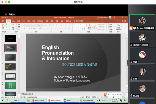Screen dimensions: 156x104
Task: Open the 幻灯片放映 (Slide Show) ribbon tab
Action: point(40,21)
